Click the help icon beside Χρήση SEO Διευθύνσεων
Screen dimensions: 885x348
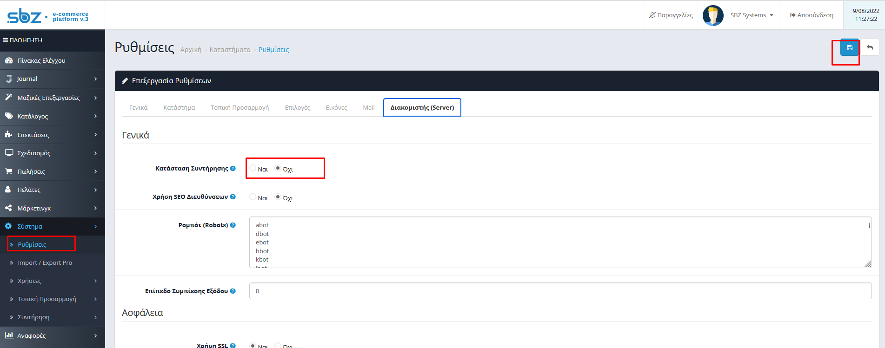click(x=233, y=197)
